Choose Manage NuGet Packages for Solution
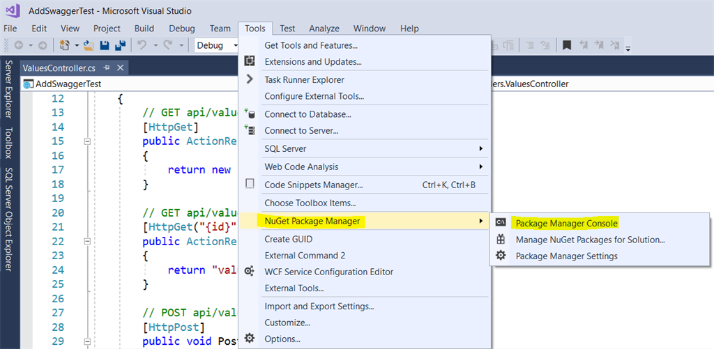Image resolution: width=714 pixels, height=349 pixels. point(590,240)
